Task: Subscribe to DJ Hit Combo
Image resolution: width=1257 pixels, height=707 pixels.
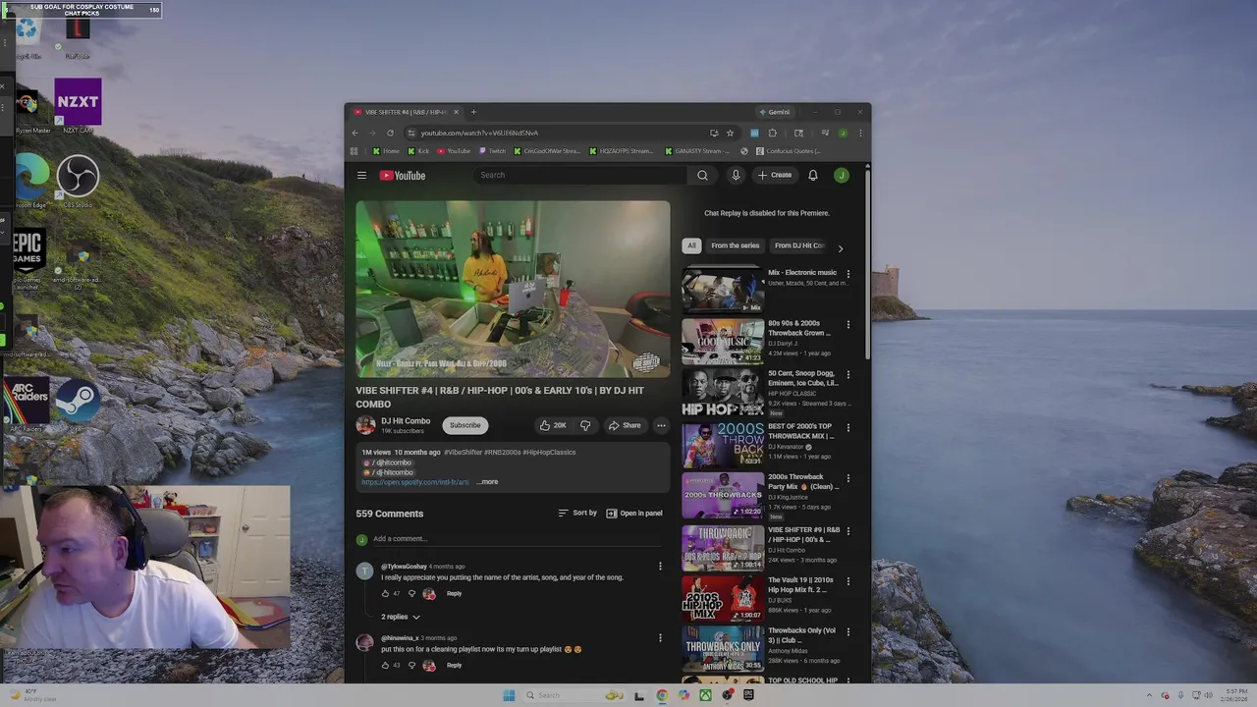Action: (x=465, y=425)
